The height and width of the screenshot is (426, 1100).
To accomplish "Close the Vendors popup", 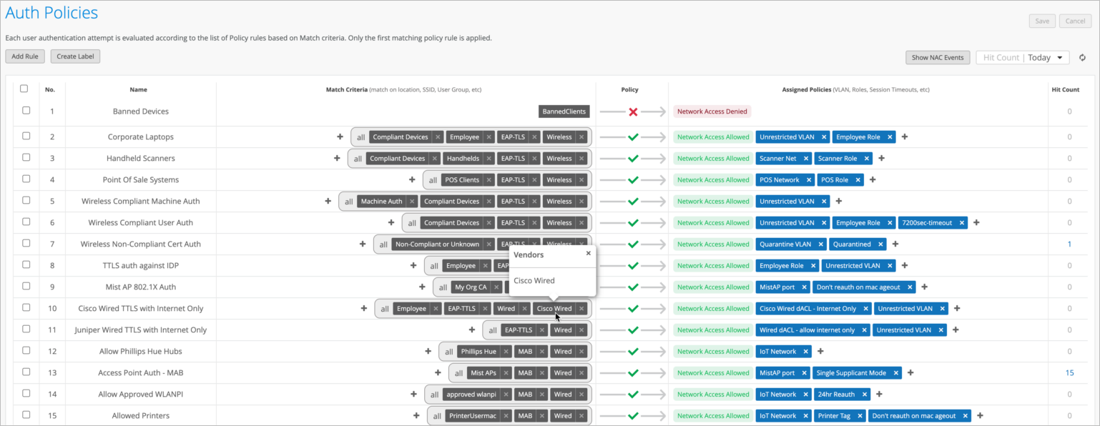I will click(589, 253).
